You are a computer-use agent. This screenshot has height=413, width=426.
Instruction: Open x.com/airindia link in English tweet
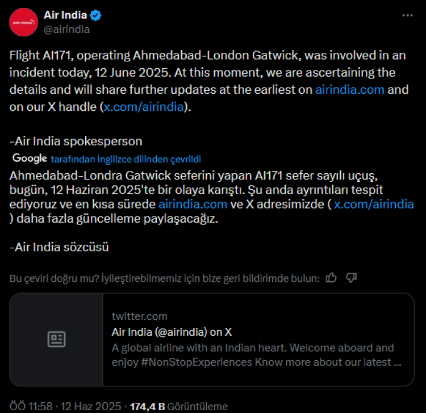[144, 107]
